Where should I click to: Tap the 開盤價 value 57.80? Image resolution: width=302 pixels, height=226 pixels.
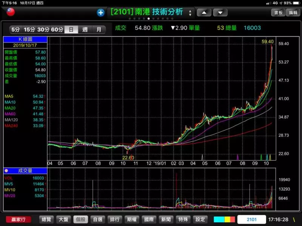[40, 52]
